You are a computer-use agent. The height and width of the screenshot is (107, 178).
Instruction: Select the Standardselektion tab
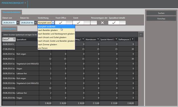pyautogui.click(x=11, y=12)
